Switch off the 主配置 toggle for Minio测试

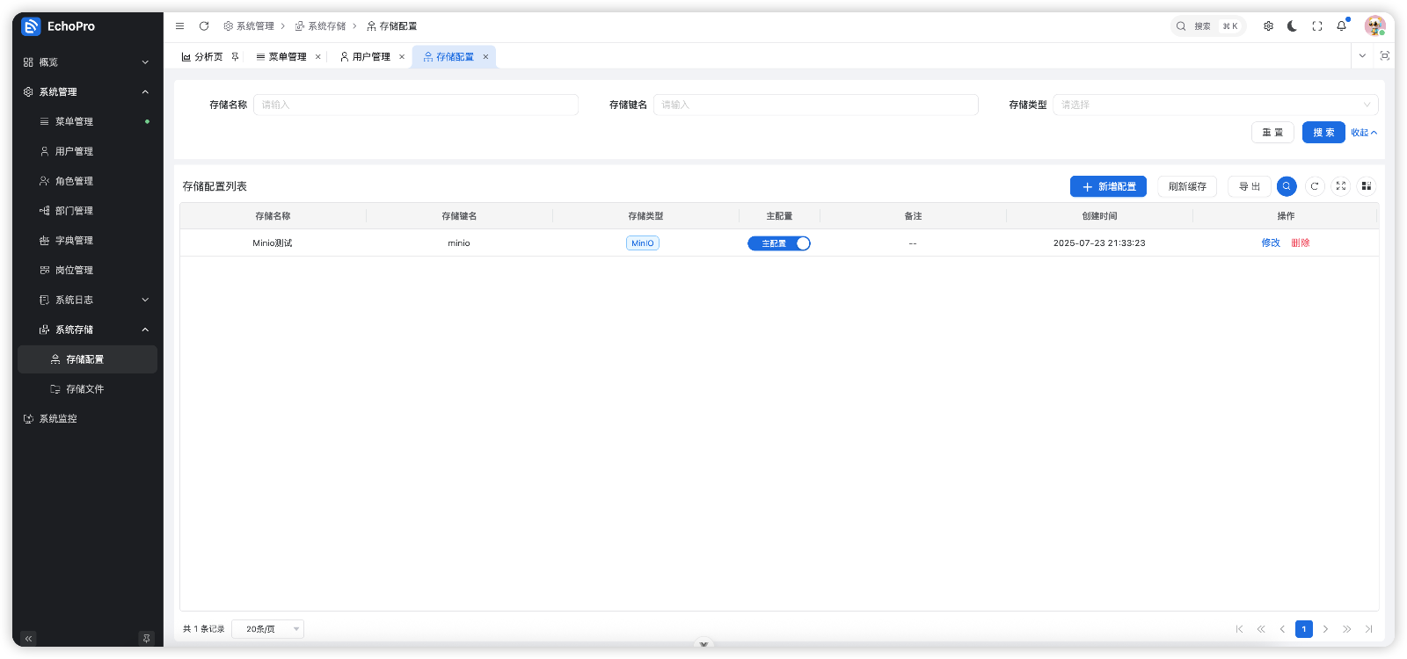pyautogui.click(x=778, y=243)
